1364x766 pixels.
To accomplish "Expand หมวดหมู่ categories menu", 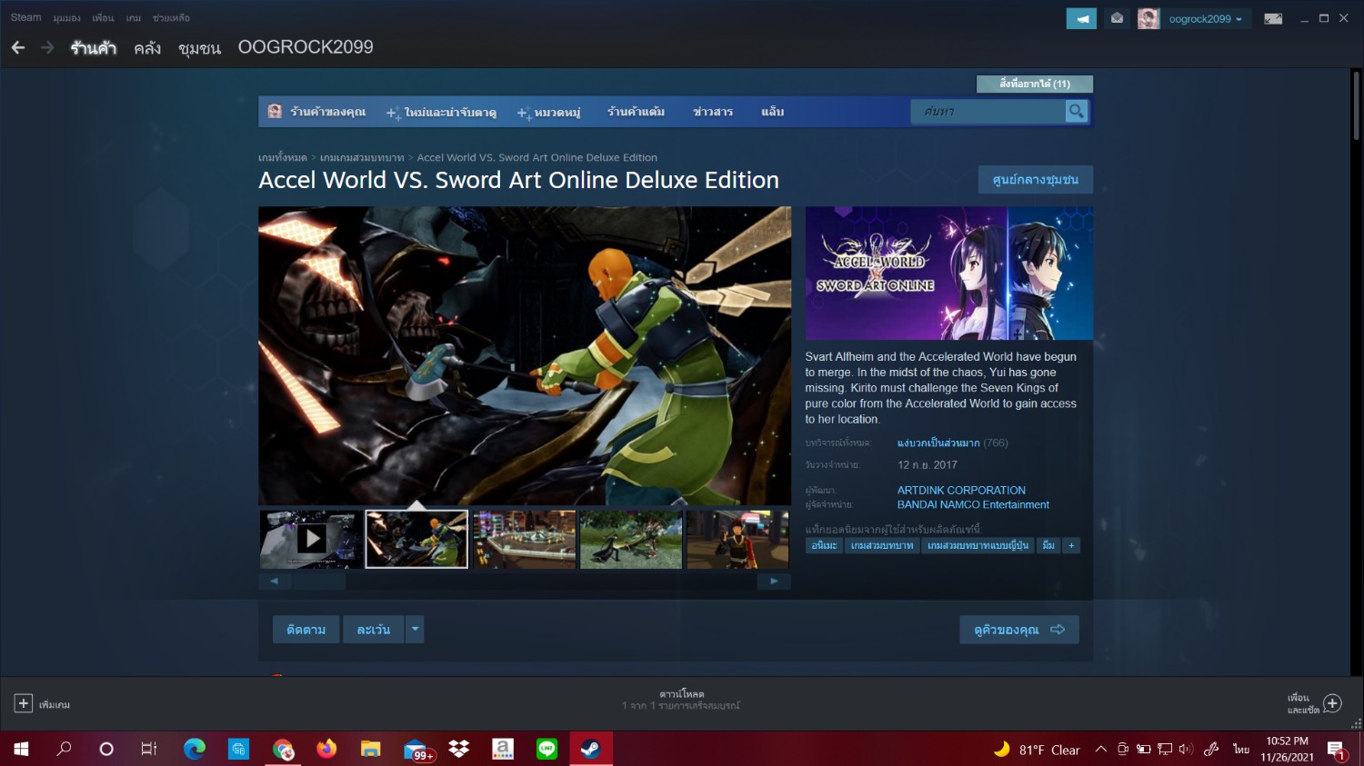I will (x=548, y=112).
